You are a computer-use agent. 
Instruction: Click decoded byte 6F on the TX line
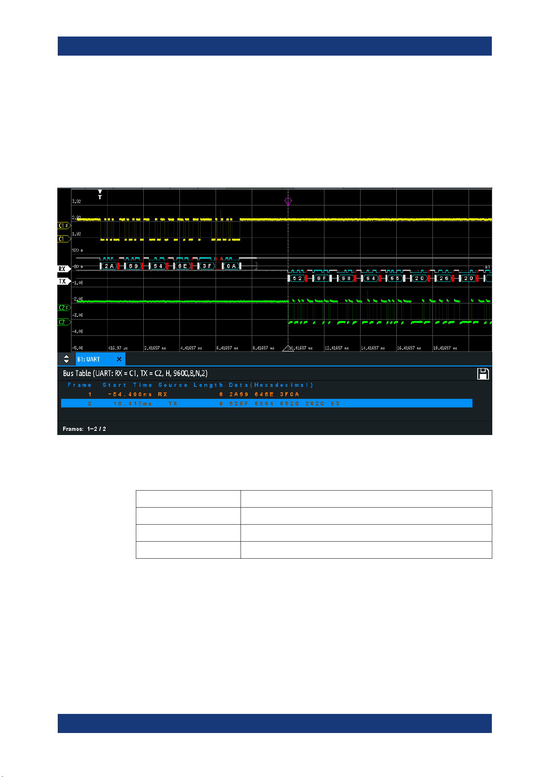[x=322, y=279]
